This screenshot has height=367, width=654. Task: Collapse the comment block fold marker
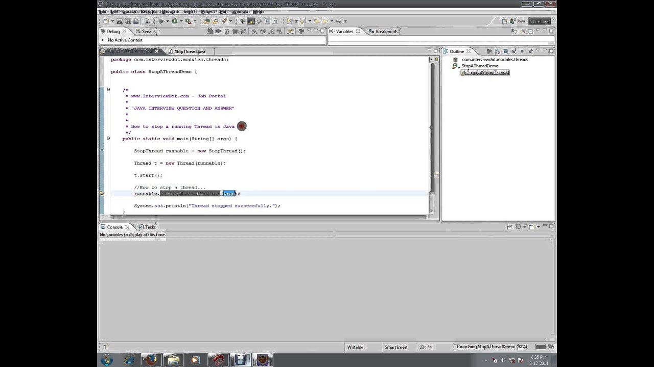(x=108, y=90)
